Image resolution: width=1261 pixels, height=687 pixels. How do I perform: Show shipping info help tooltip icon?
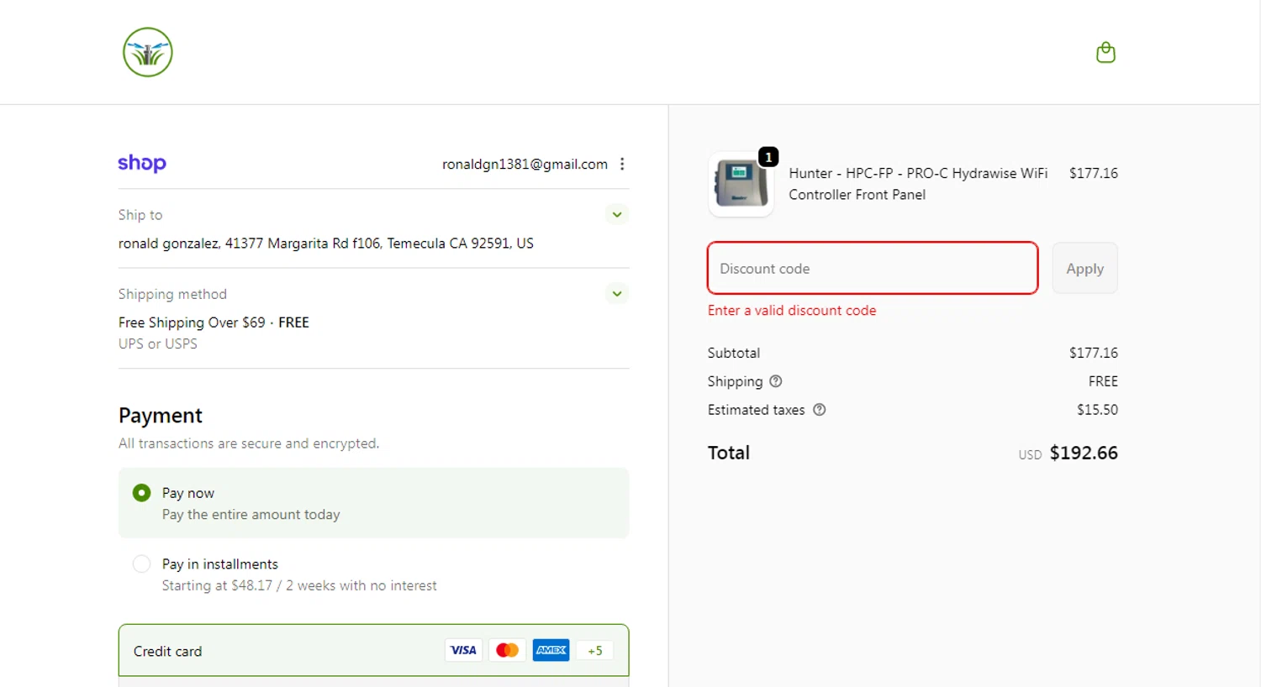(776, 381)
